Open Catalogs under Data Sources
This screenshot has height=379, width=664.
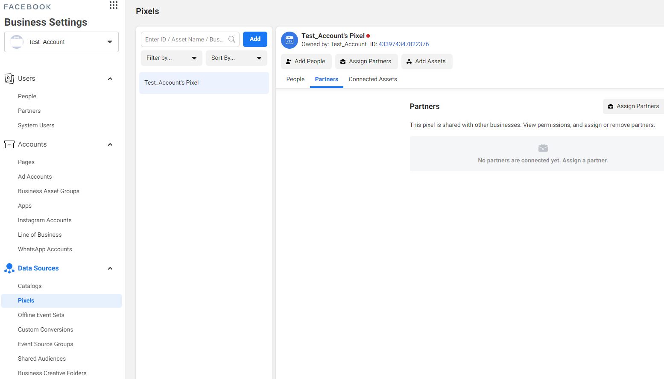point(29,286)
